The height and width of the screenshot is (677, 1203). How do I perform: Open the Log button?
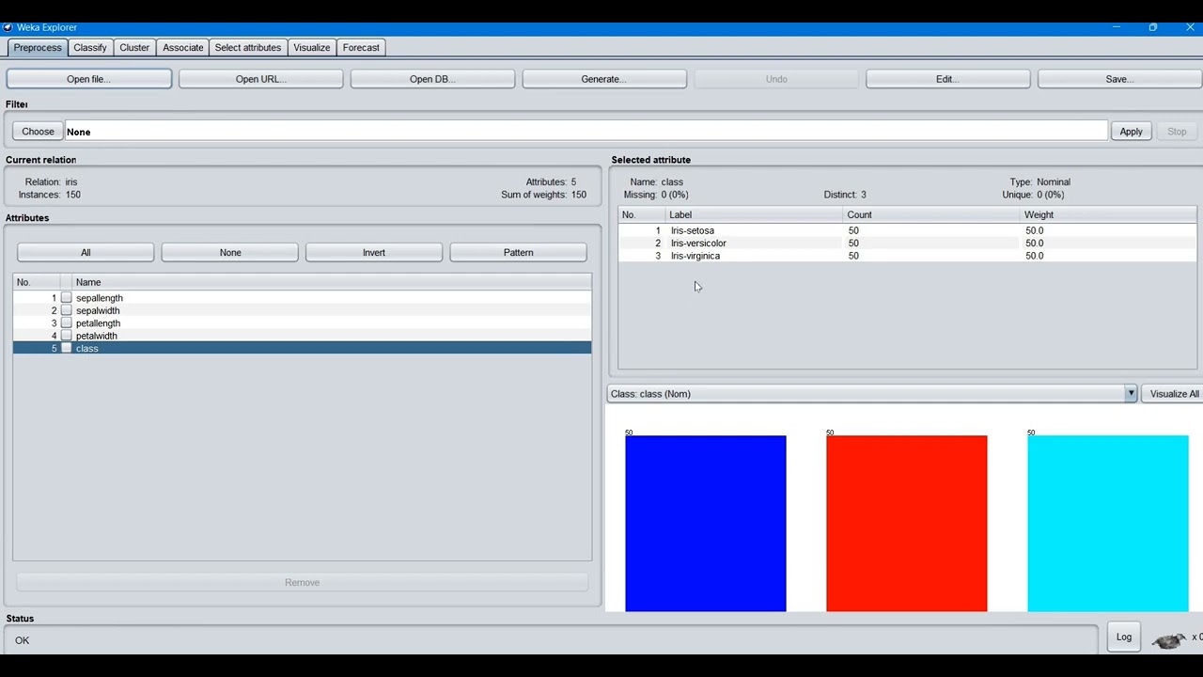[x=1124, y=638]
